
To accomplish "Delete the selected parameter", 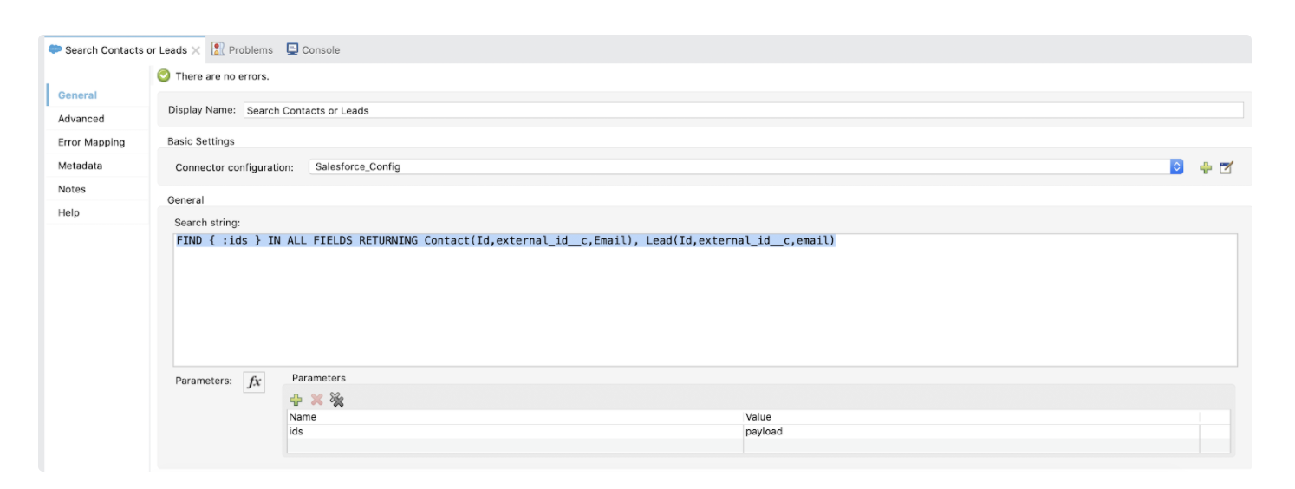I will pyautogui.click(x=317, y=400).
